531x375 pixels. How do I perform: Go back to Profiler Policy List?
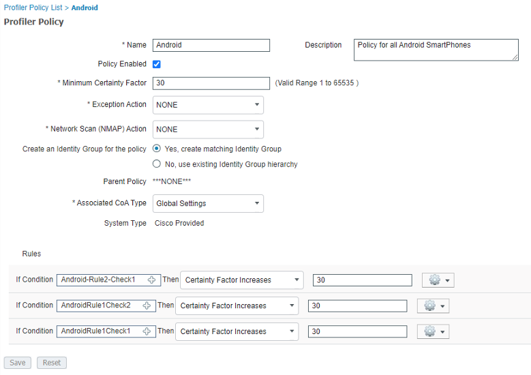33,7
